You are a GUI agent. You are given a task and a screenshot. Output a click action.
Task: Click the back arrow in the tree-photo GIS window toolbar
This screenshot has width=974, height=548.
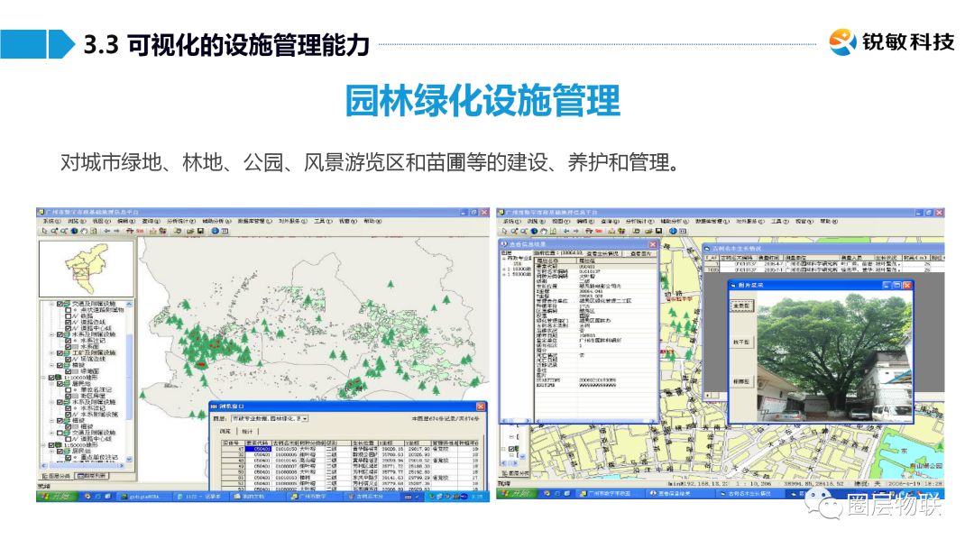[565, 232]
